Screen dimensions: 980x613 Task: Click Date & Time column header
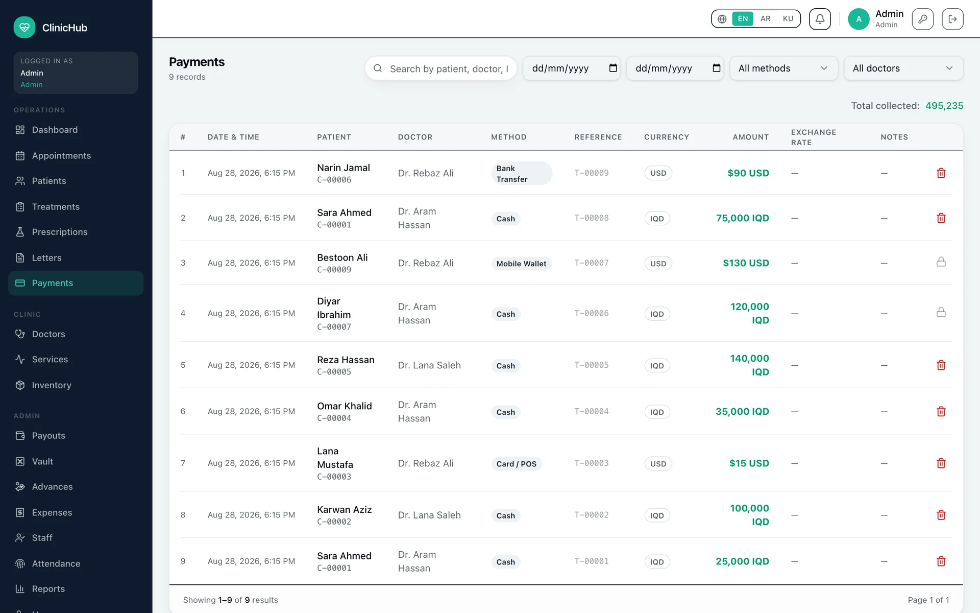(233, 137)
